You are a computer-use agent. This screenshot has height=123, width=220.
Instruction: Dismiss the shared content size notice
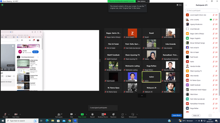click(x=145, y=5)
